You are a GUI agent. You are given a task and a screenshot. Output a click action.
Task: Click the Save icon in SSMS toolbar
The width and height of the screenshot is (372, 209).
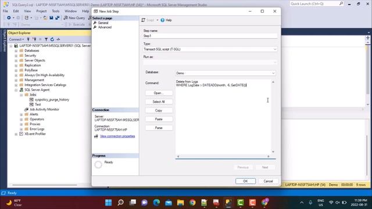[51, 18]
